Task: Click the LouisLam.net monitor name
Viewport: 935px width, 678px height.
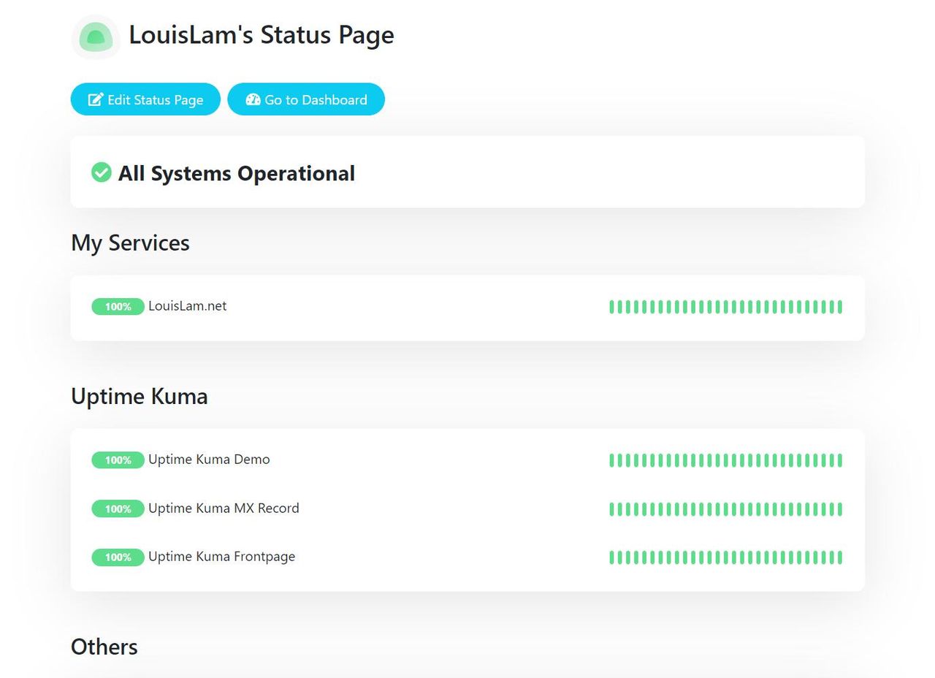Action: (x=187, y=306)
